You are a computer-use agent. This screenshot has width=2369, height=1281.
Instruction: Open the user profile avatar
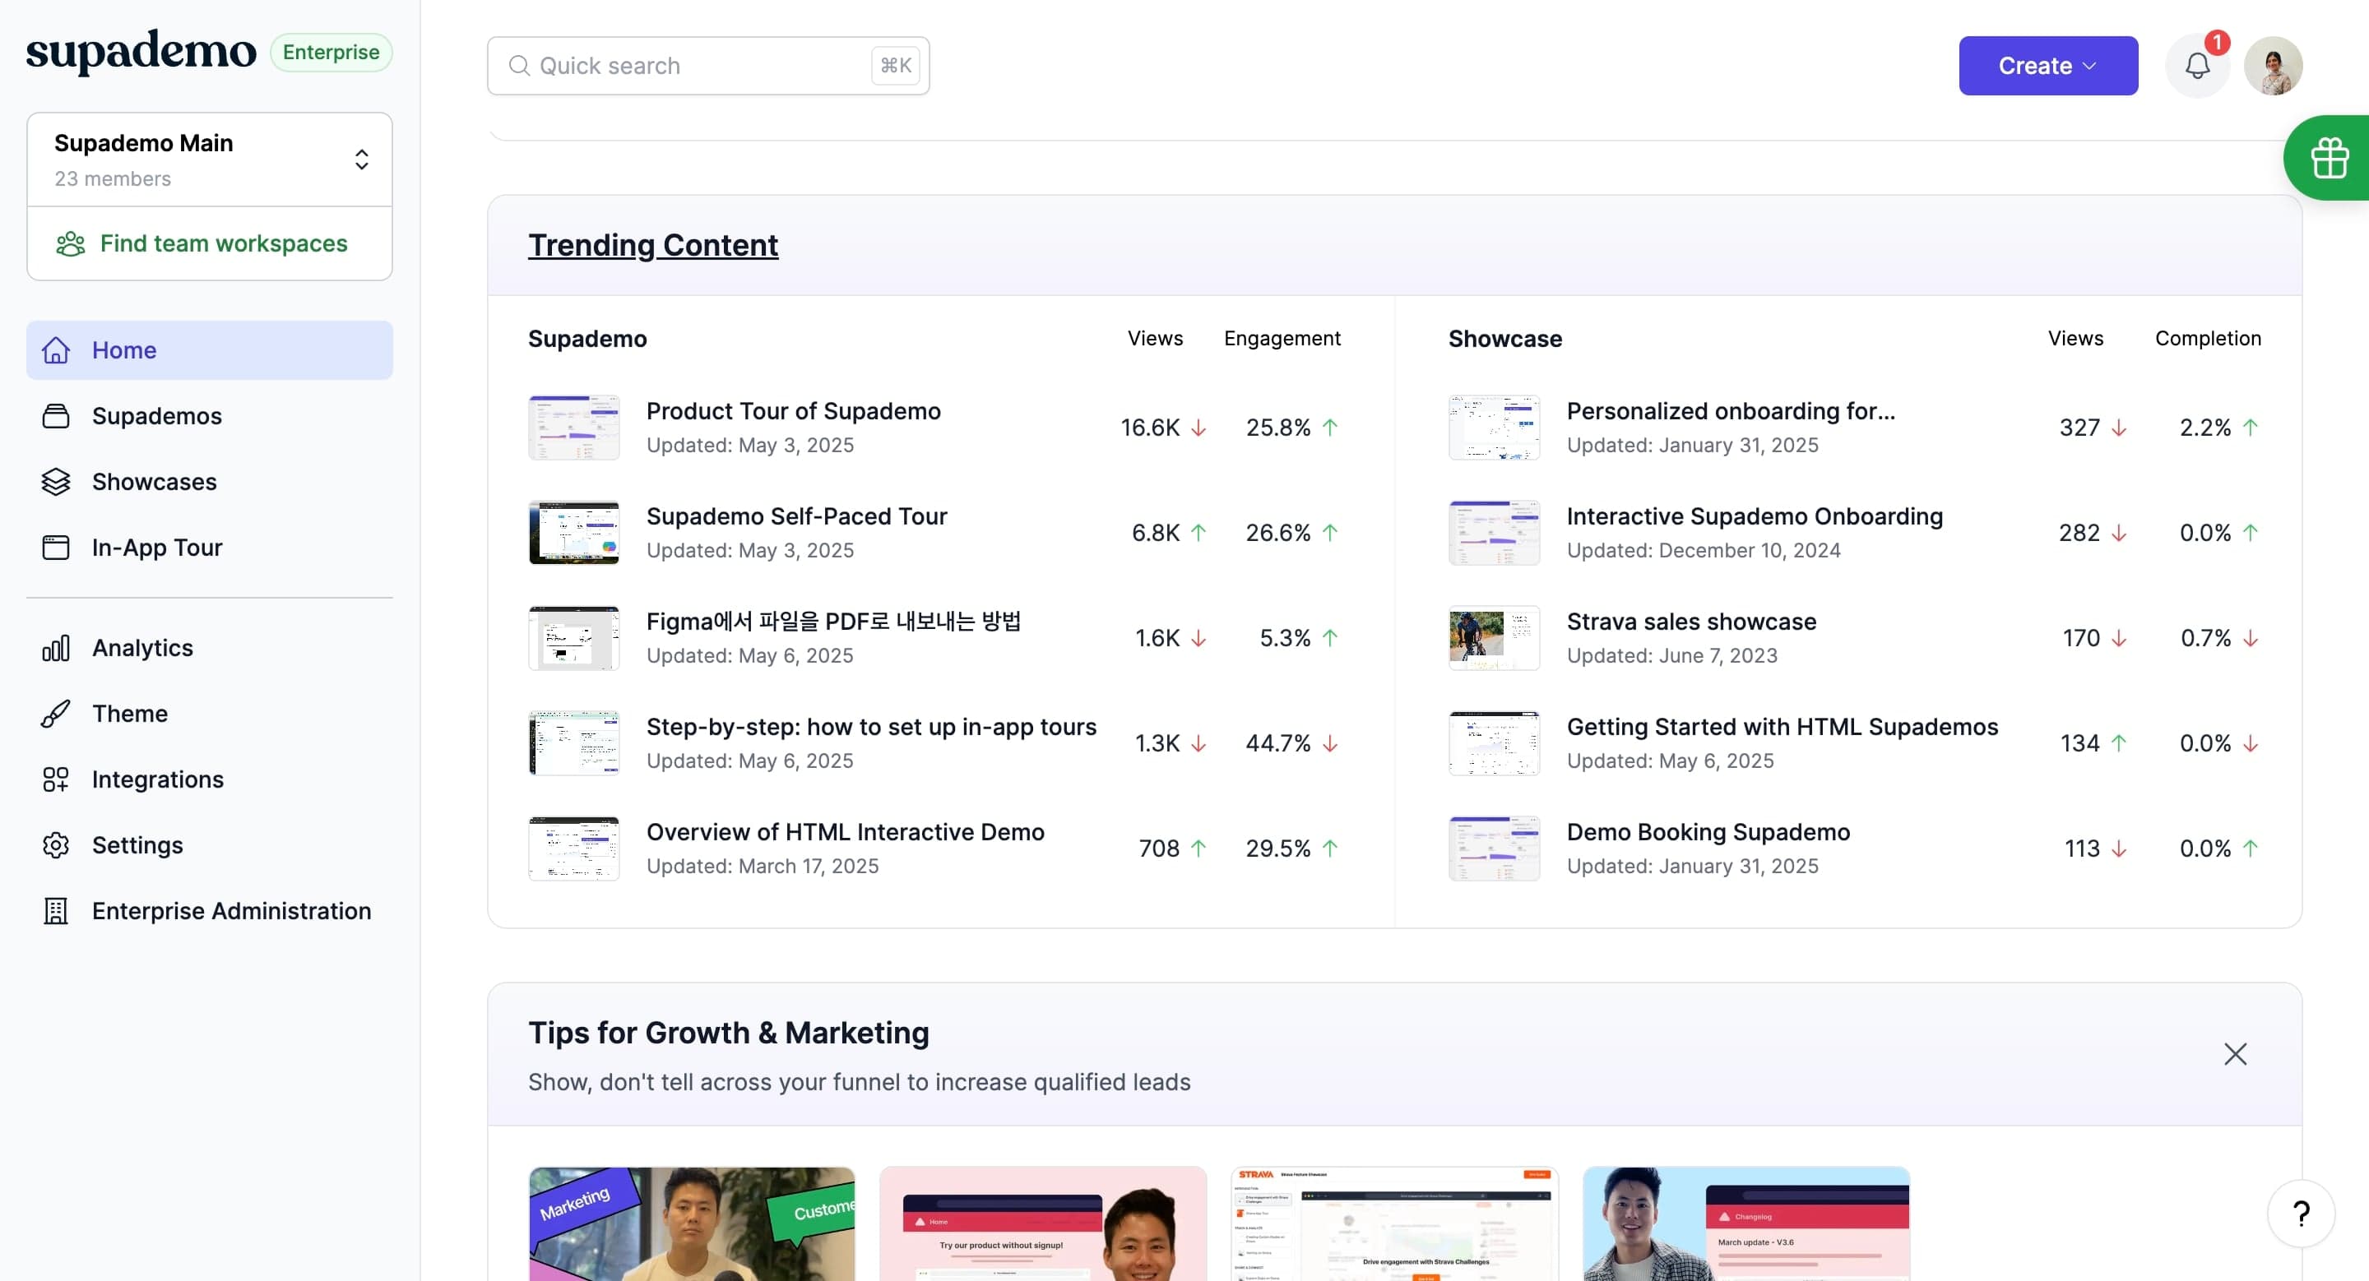(2273, 65)
